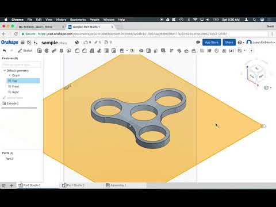The height and width of the screenshot is (207, 276).
Task: Select the Linear pattern tool
Action: (x=122, y=51)
